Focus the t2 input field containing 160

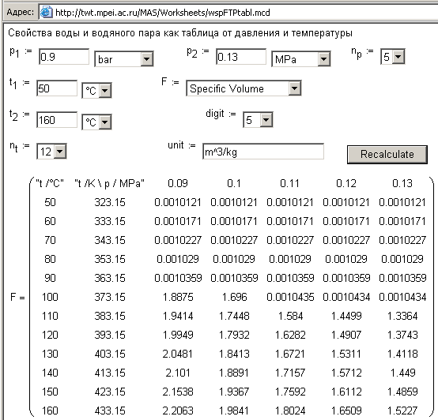coord(57,120)
